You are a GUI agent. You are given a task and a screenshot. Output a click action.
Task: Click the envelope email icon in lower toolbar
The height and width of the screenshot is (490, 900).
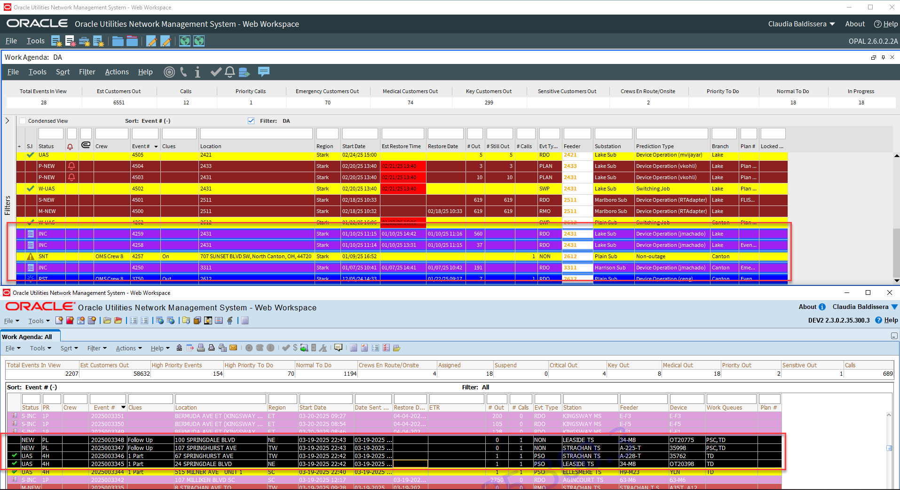tap(233, 348)
